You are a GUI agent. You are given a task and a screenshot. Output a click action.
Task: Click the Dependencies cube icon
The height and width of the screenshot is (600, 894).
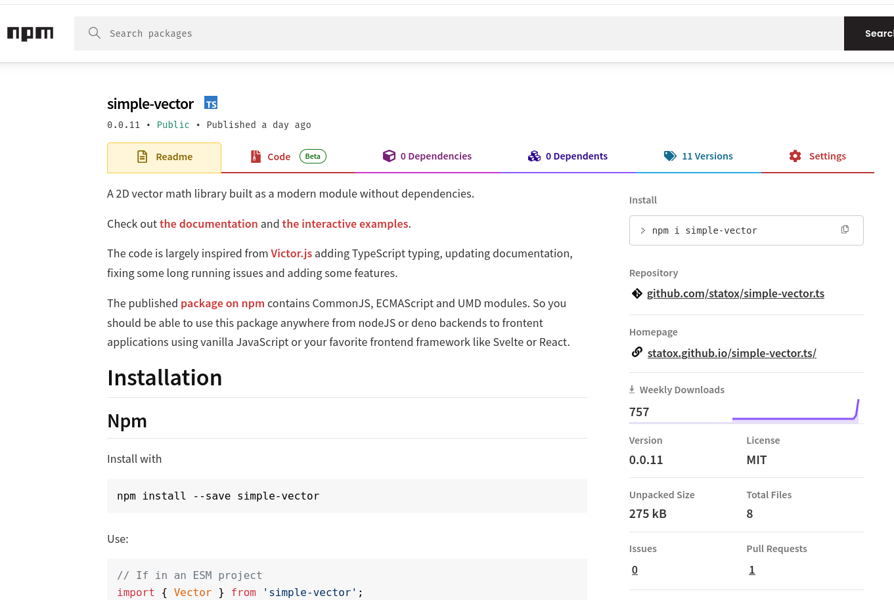(x=389, y=156)
